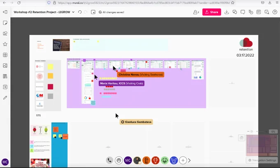Screen dimensions: 280x168
Task: Open Navigation Settings
Action: pyautogui.click(x=262, y=160)
